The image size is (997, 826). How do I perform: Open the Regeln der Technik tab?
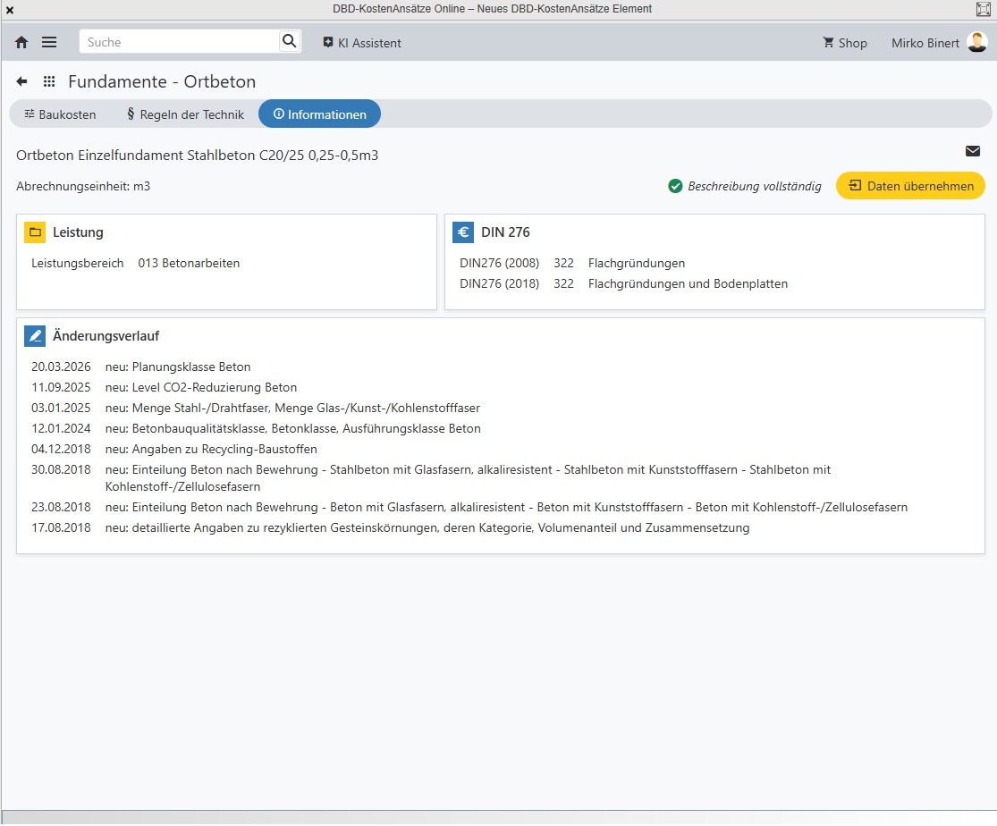(185, 114)
